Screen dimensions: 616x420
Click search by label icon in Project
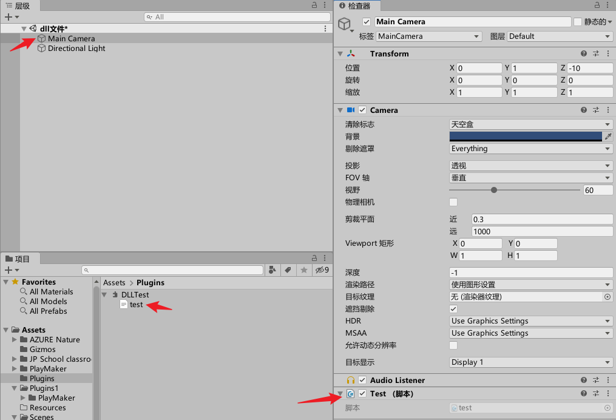coord(288,270)
